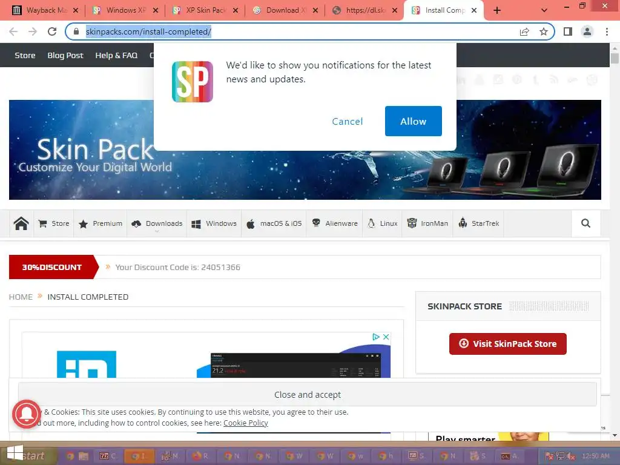Open the Cookie Policy link
The image size is (620, 465).
(246, 423)
